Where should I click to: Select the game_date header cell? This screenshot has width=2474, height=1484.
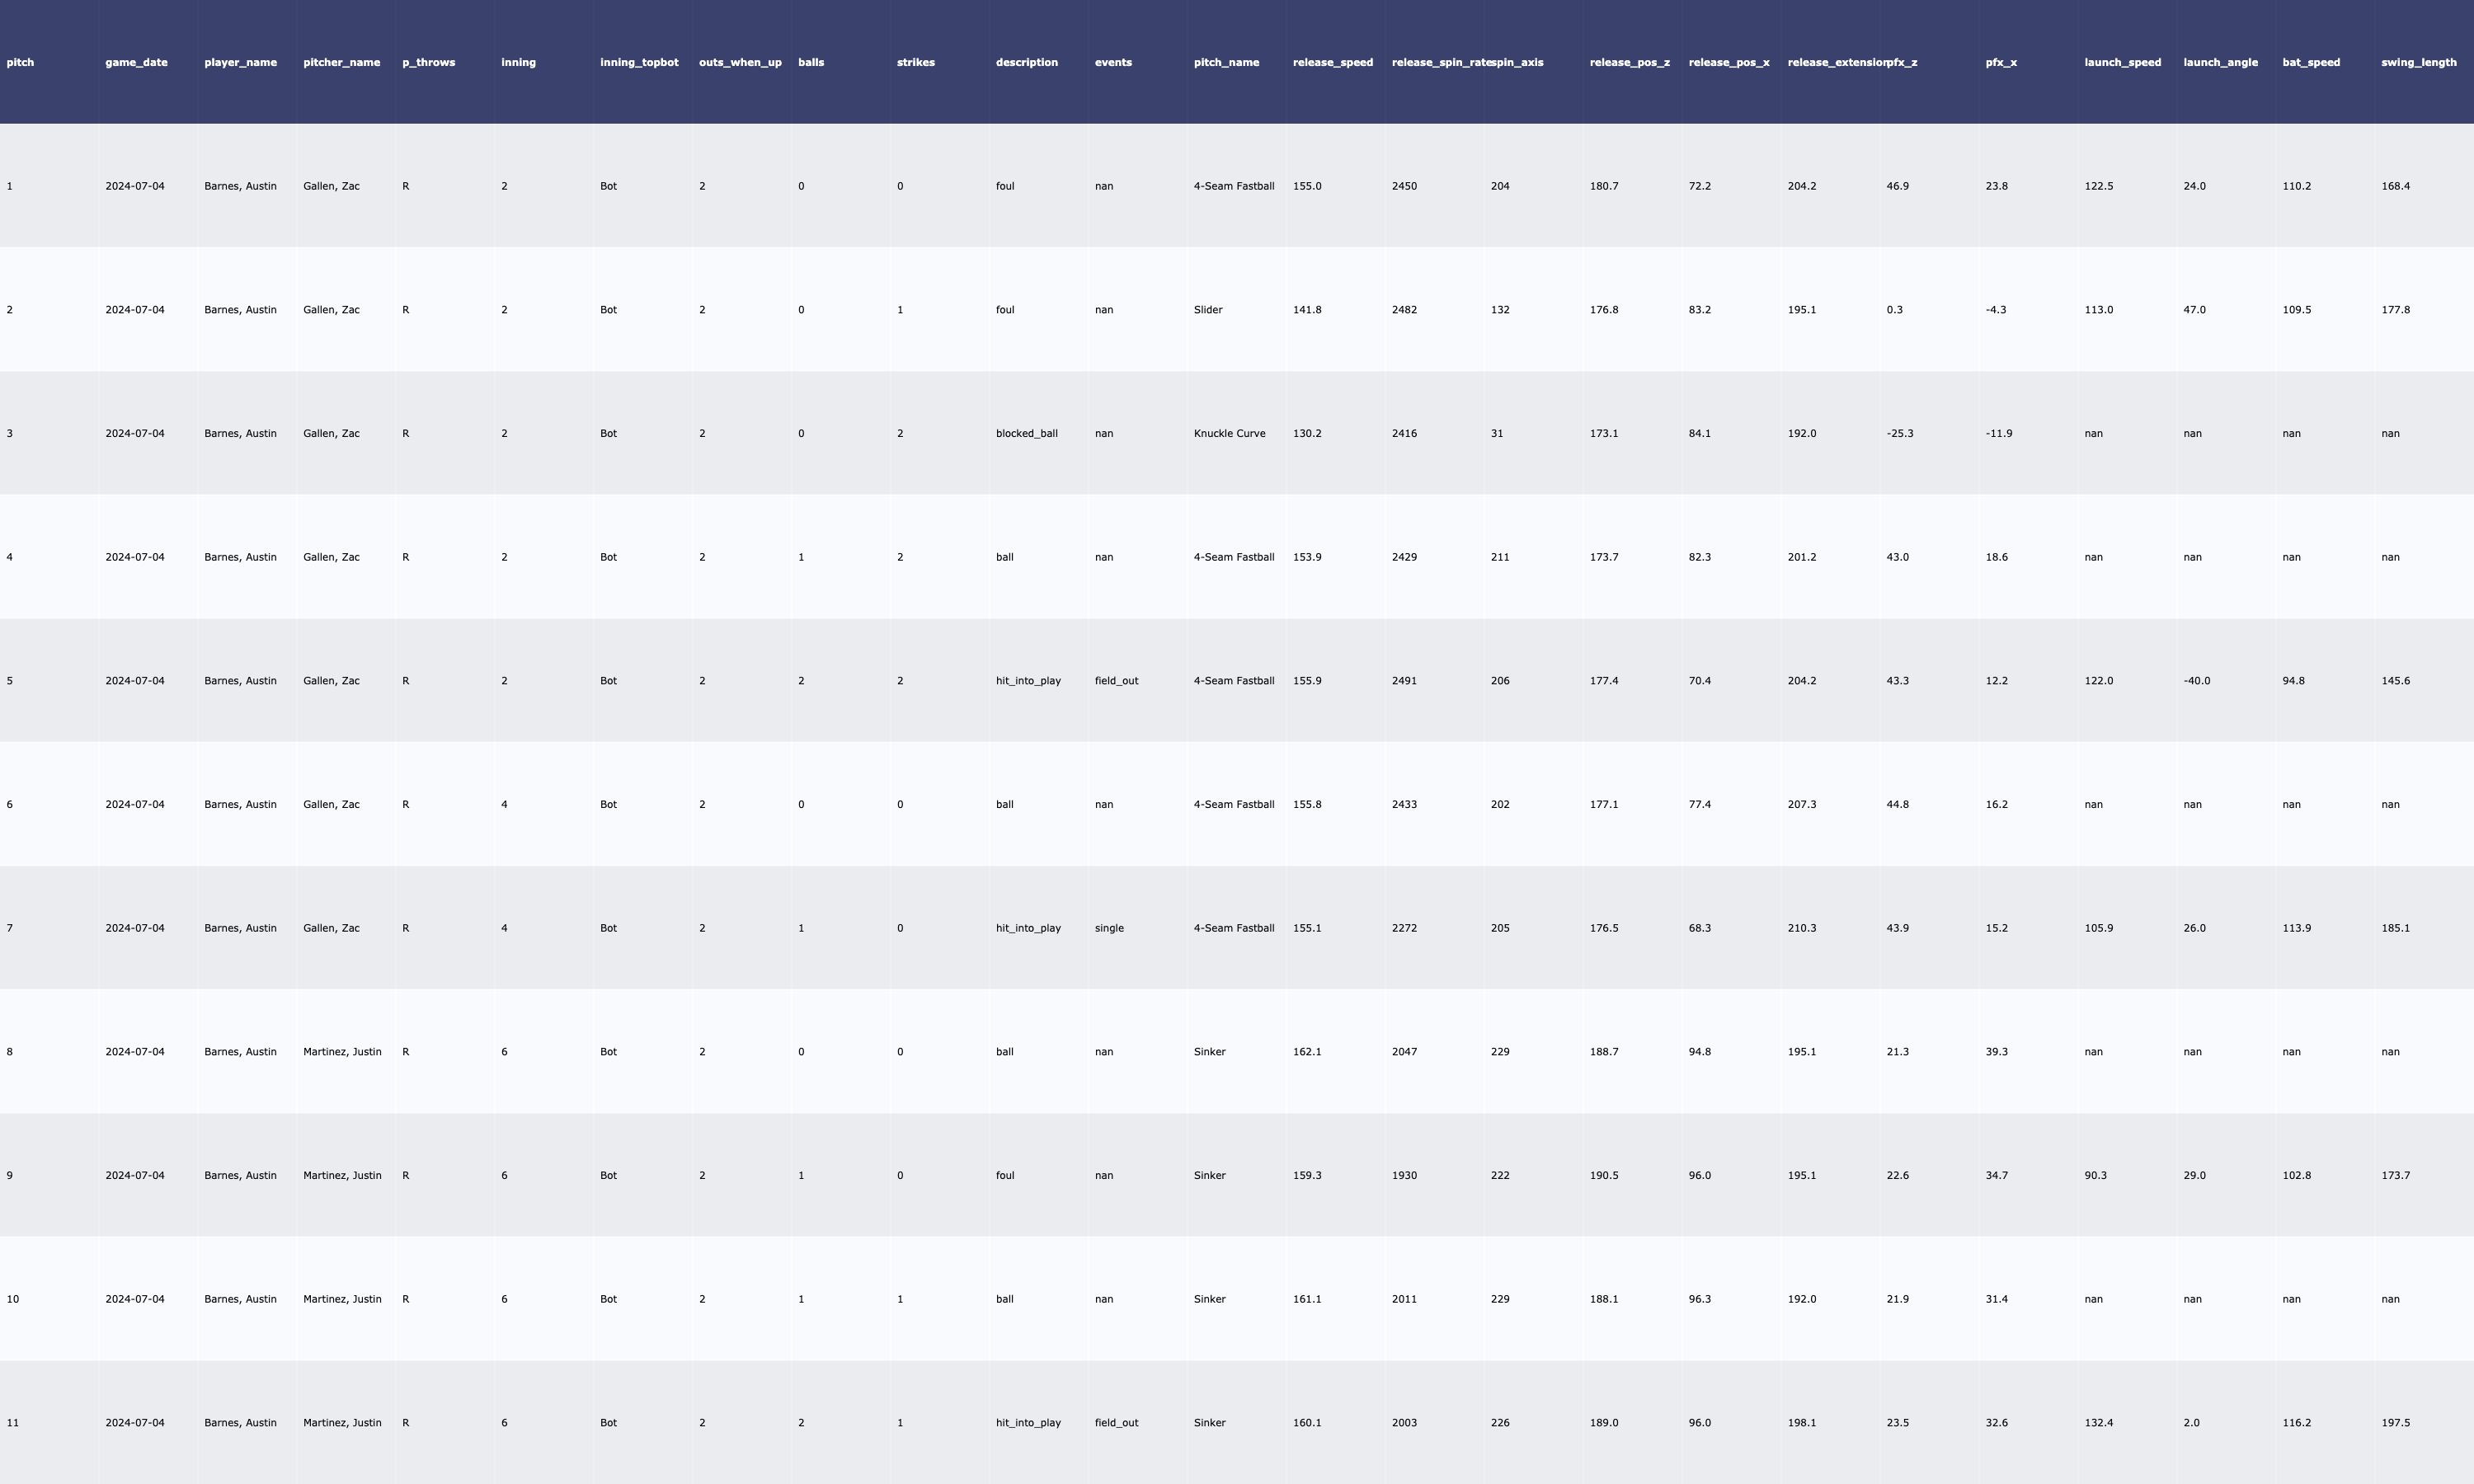coord(136,62)
